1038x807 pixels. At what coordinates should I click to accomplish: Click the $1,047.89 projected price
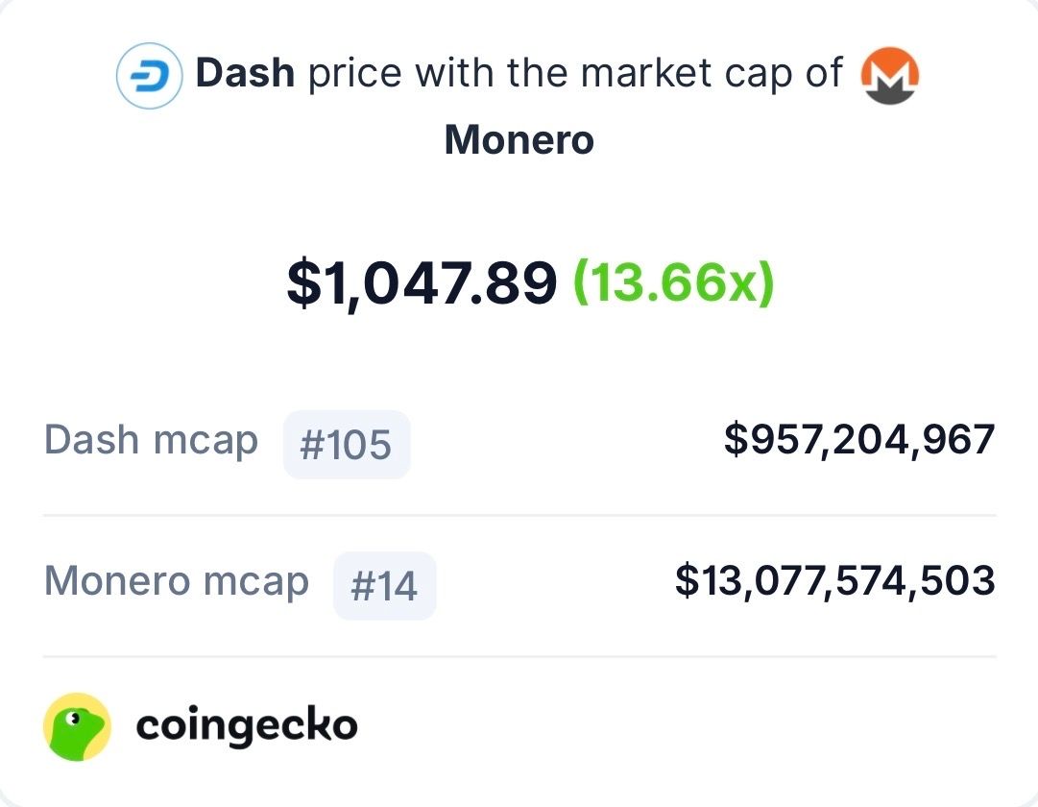[422, 284]
